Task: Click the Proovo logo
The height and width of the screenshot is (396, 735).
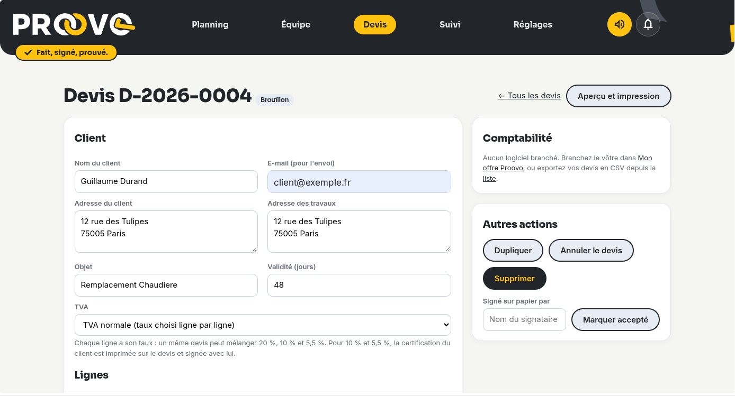Action: point(74,24)
